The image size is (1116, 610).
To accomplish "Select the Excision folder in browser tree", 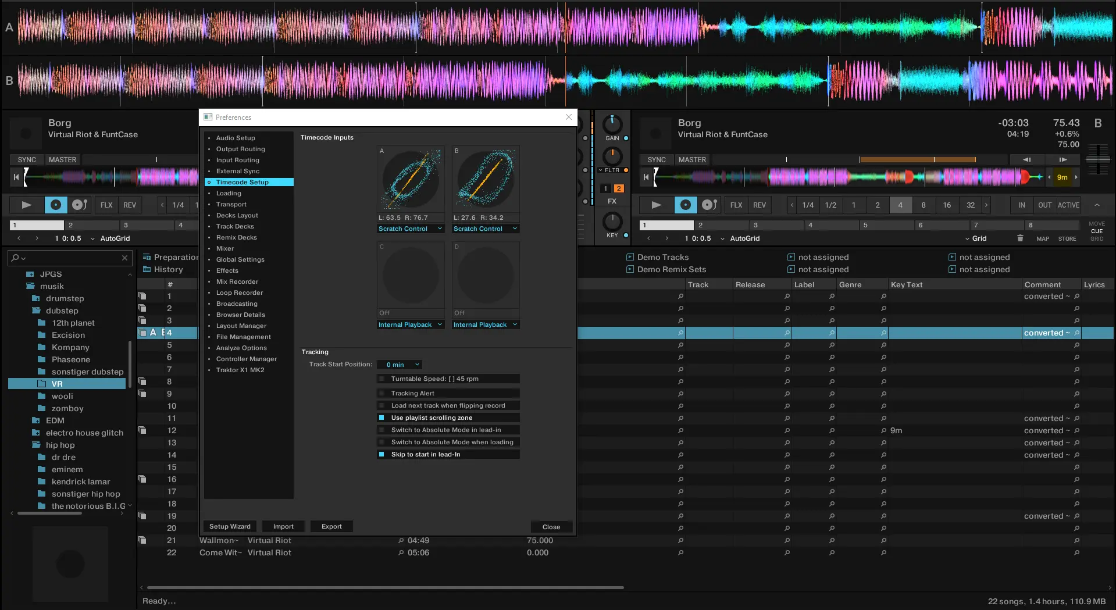I will click(x=68, y=336).
